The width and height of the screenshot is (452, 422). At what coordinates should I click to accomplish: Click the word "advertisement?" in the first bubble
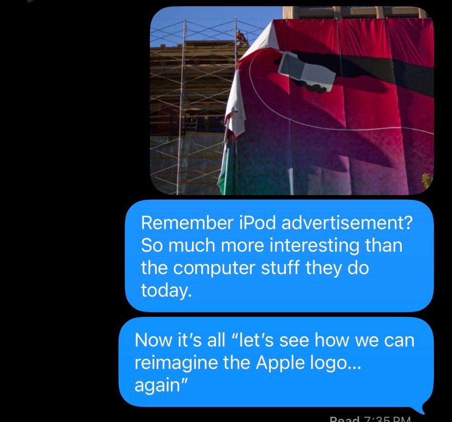click(347, 223)
